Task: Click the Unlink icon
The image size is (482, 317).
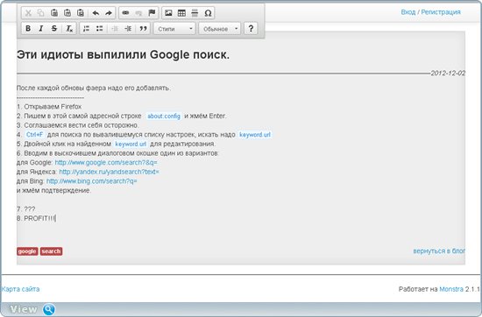Action: point(138,13)
